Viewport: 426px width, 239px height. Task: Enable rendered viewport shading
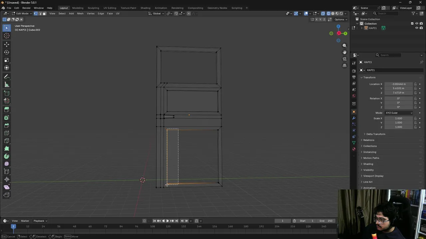coord(341,14)
